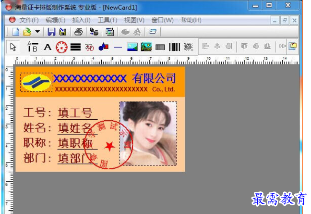
Task: Click the align left edges icon
Action: coord(205,46)
